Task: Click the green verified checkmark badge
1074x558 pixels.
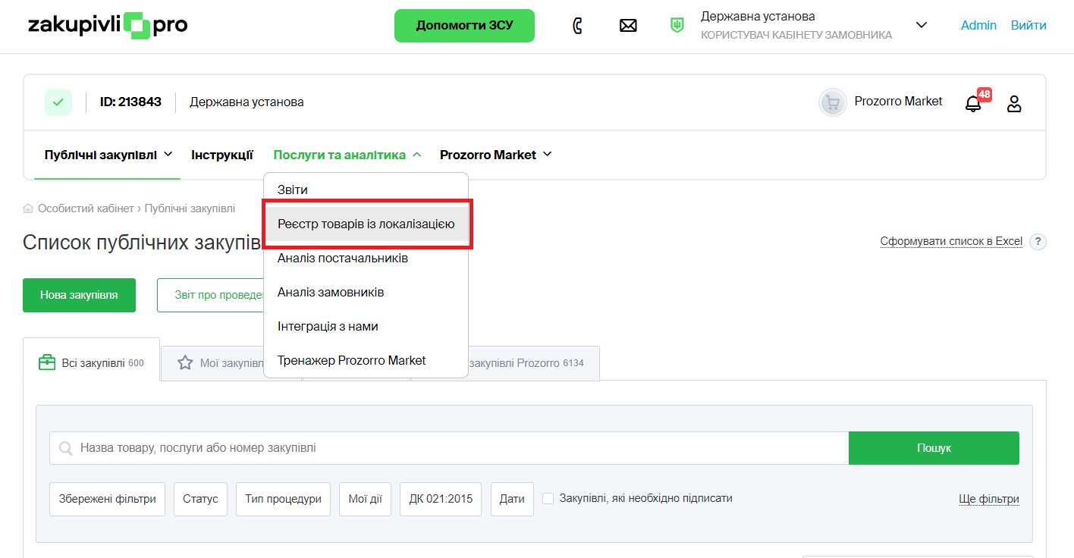Action: 58,102
